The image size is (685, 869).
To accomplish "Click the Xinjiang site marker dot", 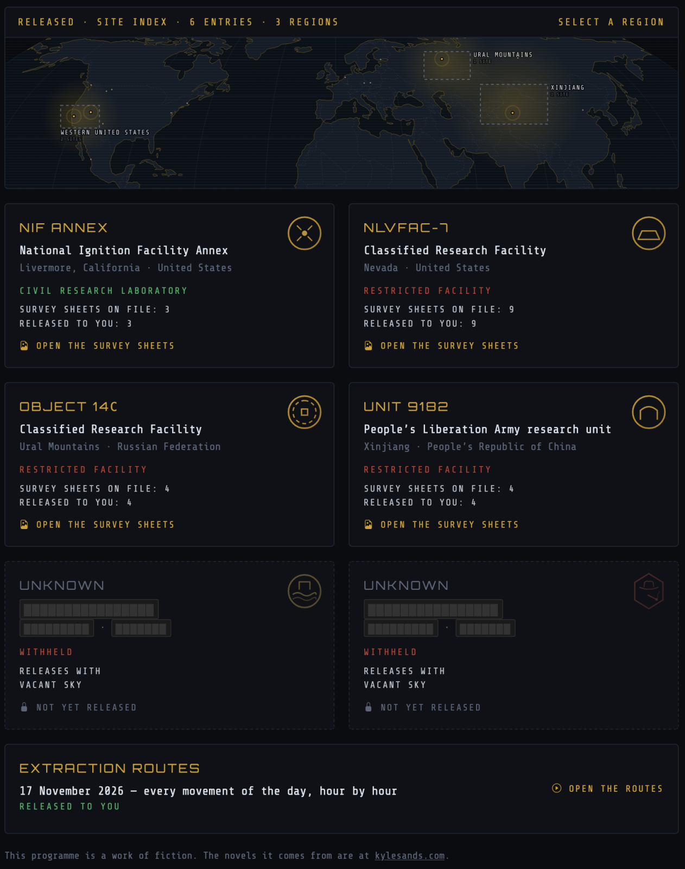I will [x=512, y=113].
